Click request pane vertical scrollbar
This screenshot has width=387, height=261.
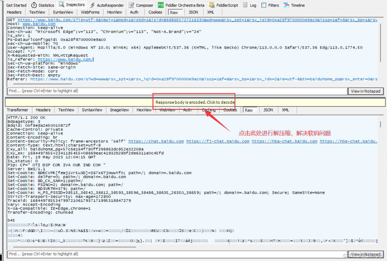380,43
